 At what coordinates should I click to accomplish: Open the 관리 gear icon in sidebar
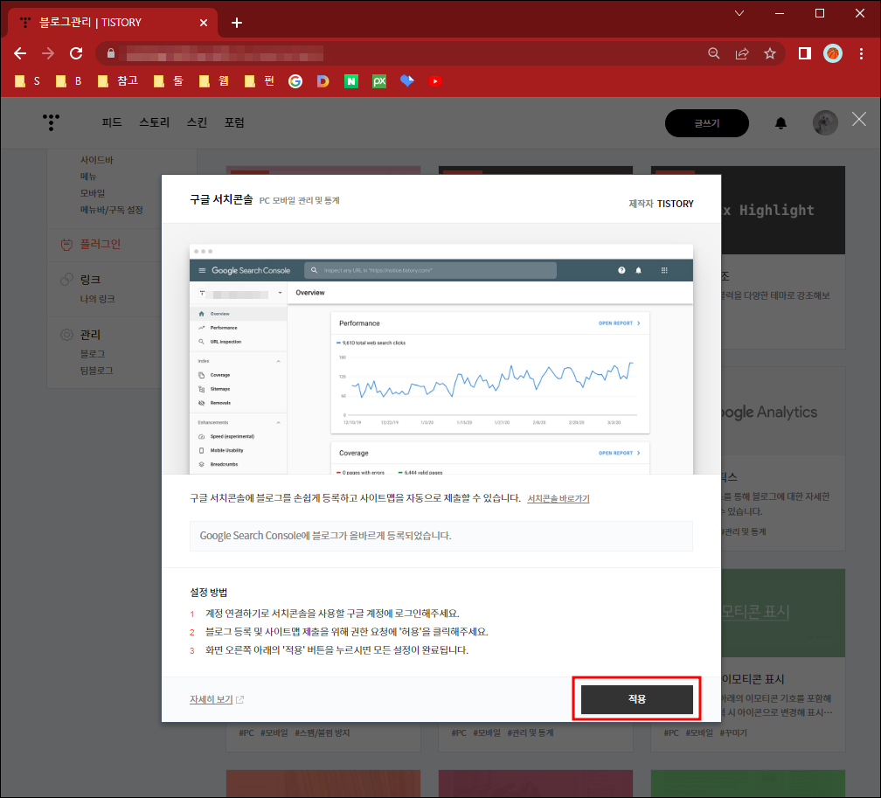[x=66, y=334]
